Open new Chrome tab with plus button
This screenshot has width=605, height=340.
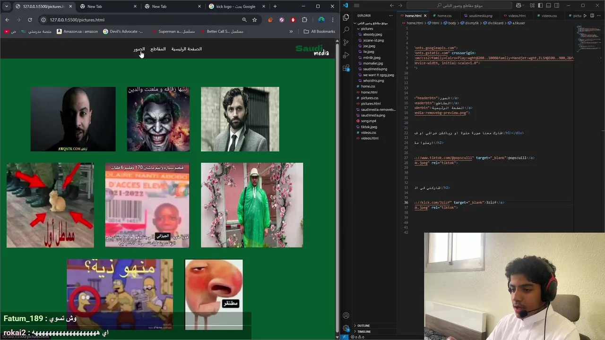[x=275, y=6]
